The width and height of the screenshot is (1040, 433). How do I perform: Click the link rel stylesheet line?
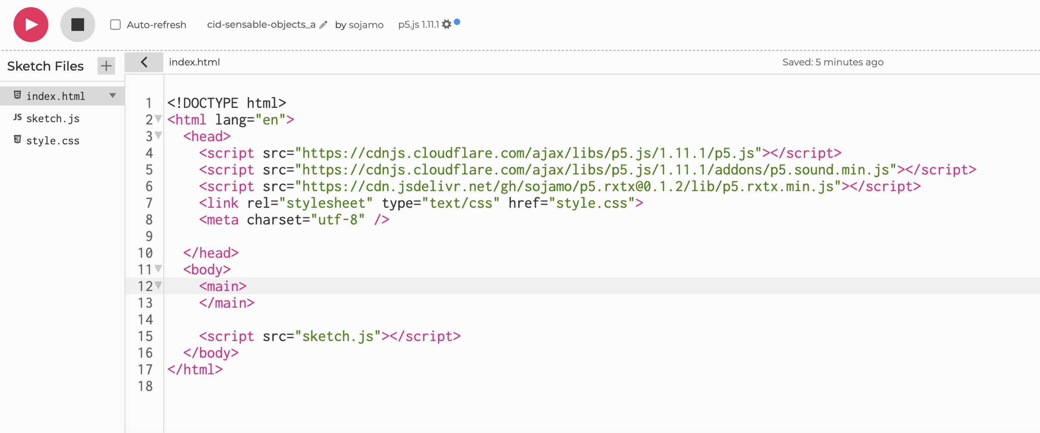click(x=421, y=203)
